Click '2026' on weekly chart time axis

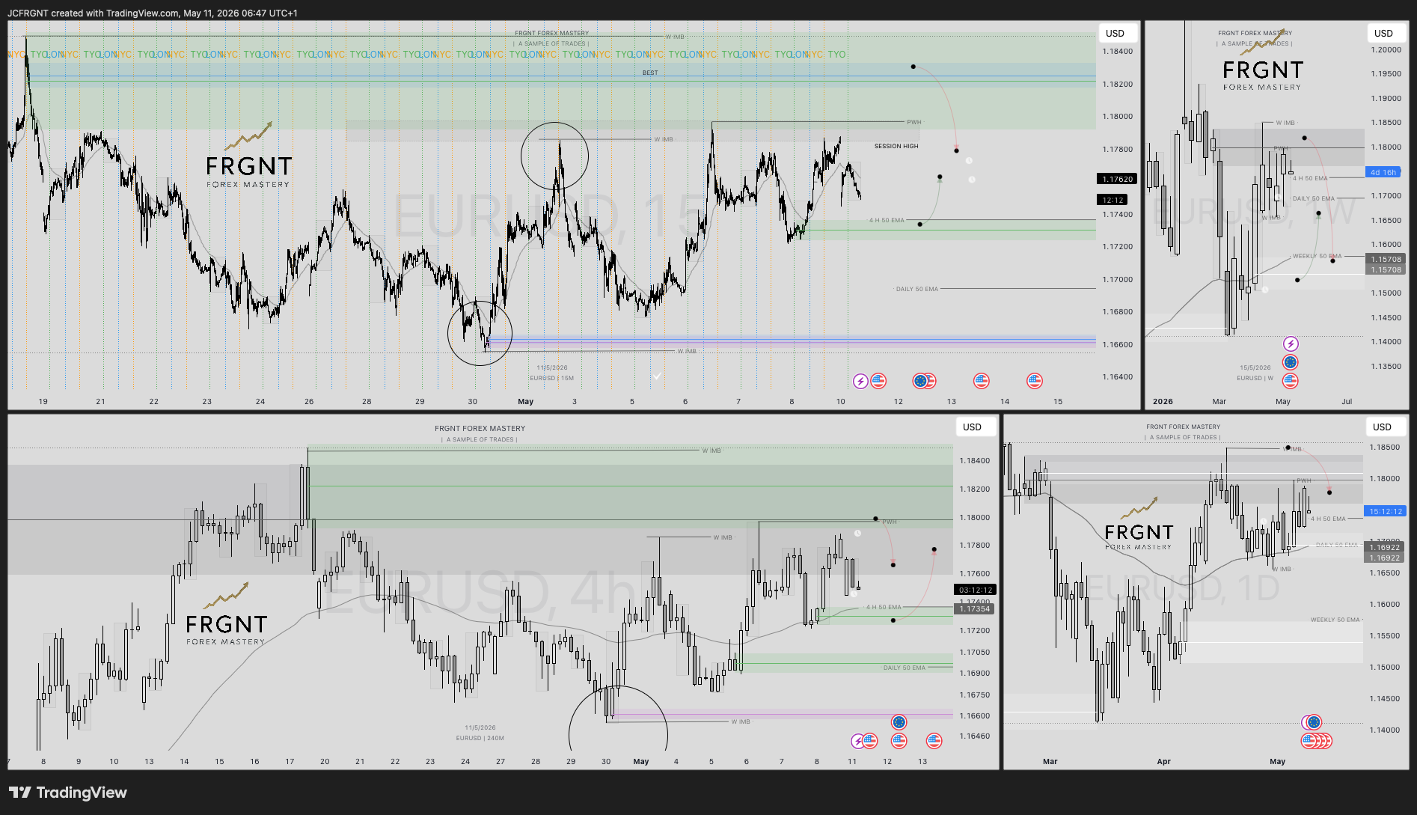(1163, 402)
